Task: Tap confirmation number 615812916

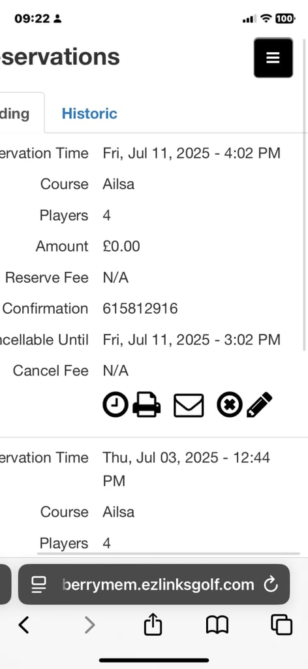Action: pos(140,308)
